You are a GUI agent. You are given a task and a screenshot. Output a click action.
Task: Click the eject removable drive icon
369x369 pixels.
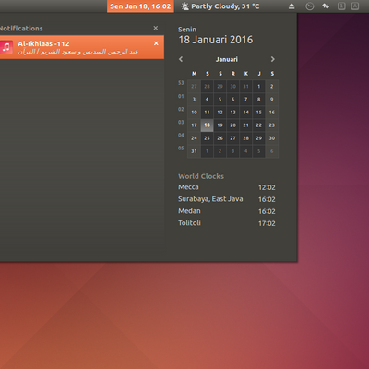pos(292,6)
